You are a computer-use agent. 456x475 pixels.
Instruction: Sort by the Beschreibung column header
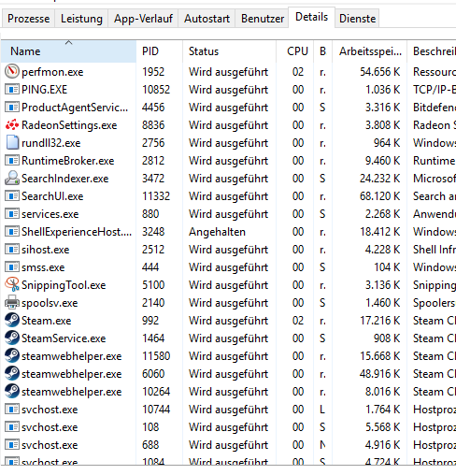[x=432, y=51]
